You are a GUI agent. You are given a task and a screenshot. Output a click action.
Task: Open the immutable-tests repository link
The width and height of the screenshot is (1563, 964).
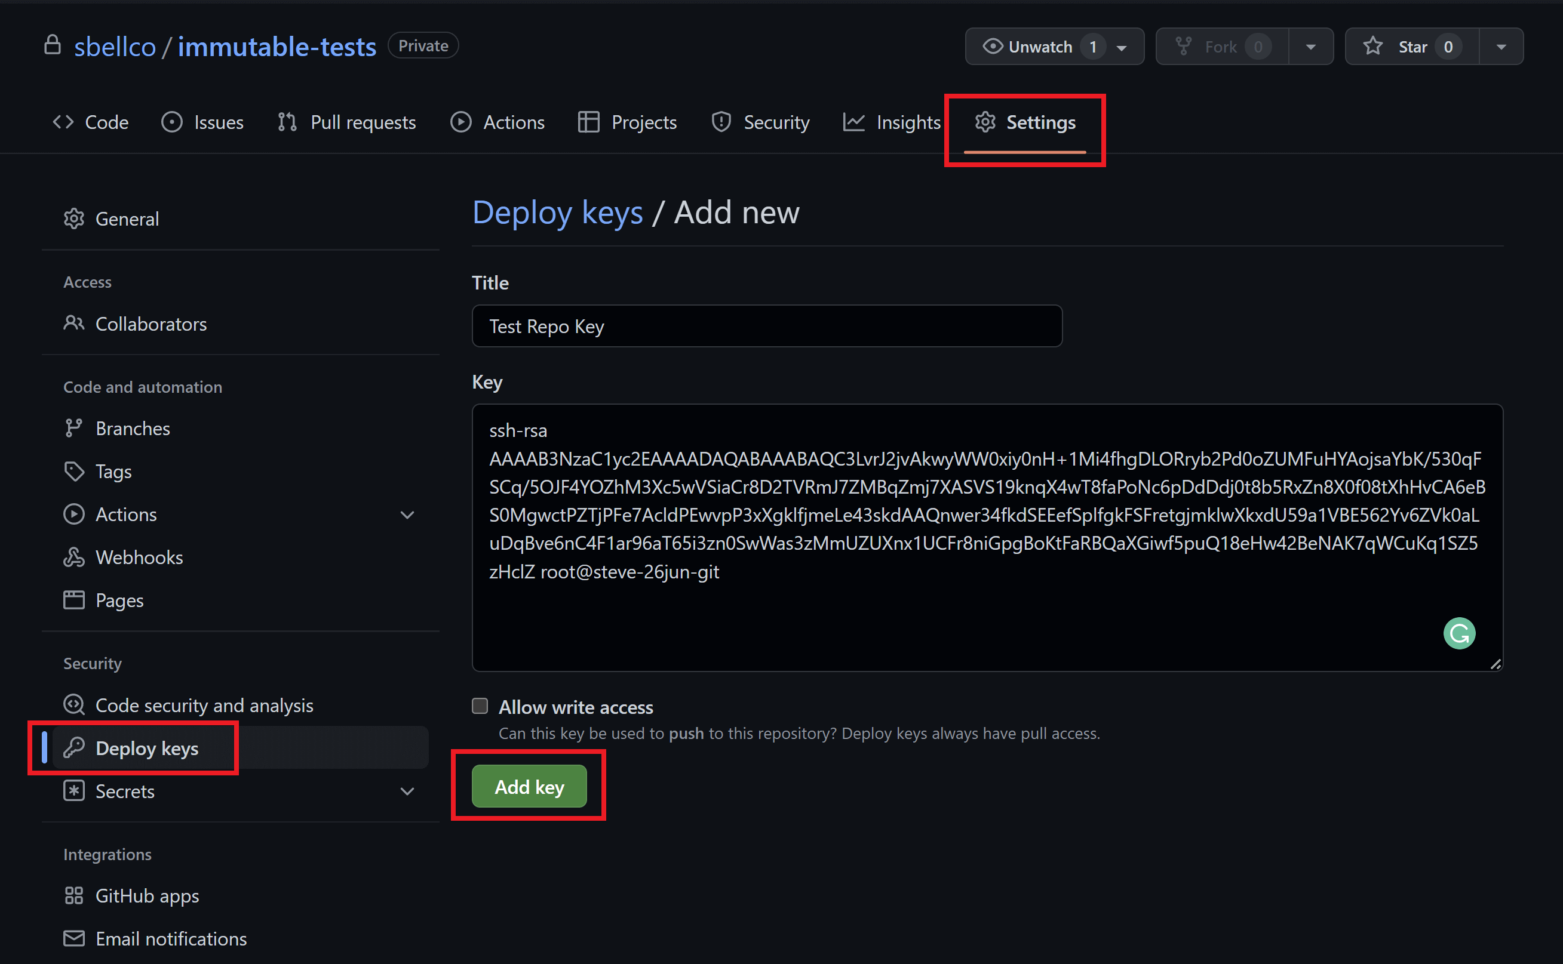click(277, 46)
